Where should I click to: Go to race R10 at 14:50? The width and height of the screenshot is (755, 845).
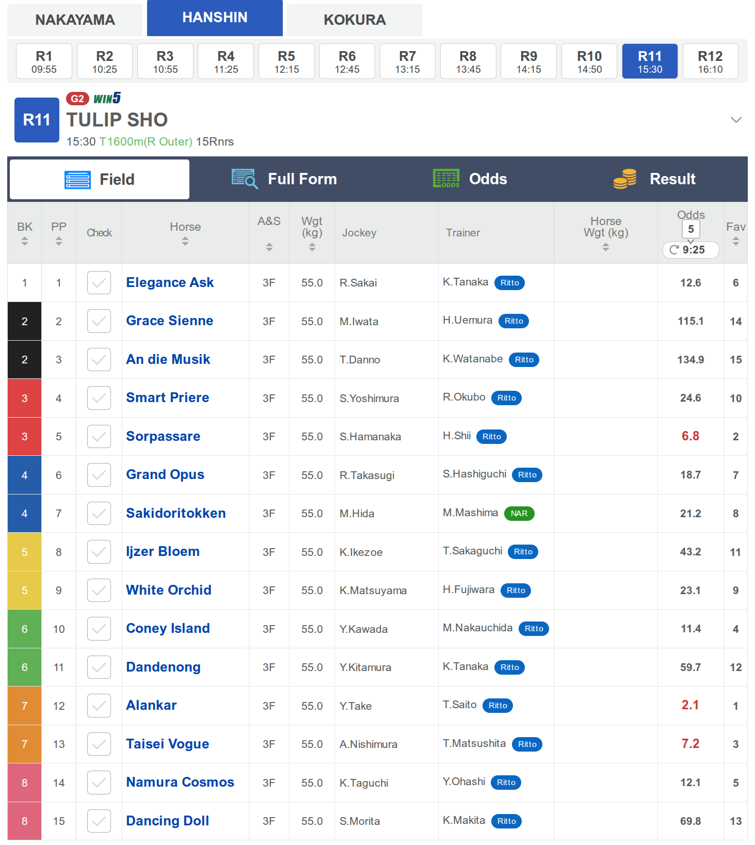[589, 61]
